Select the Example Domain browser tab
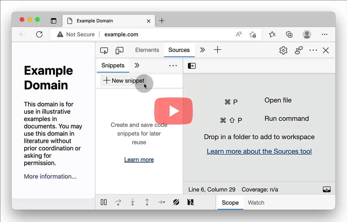This screenshot has width=347, height=222. 109,21
